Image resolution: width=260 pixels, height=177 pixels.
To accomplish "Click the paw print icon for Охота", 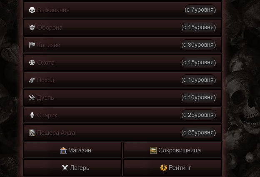I will (x=32, y=63).
